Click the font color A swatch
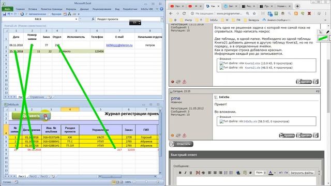 (x=270, y=173)
